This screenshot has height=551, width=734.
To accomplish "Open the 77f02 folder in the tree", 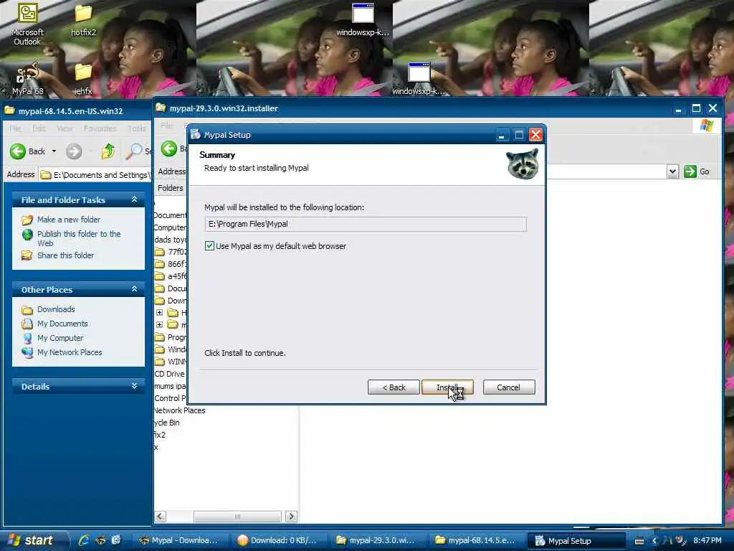I will [x=171, y=252].
